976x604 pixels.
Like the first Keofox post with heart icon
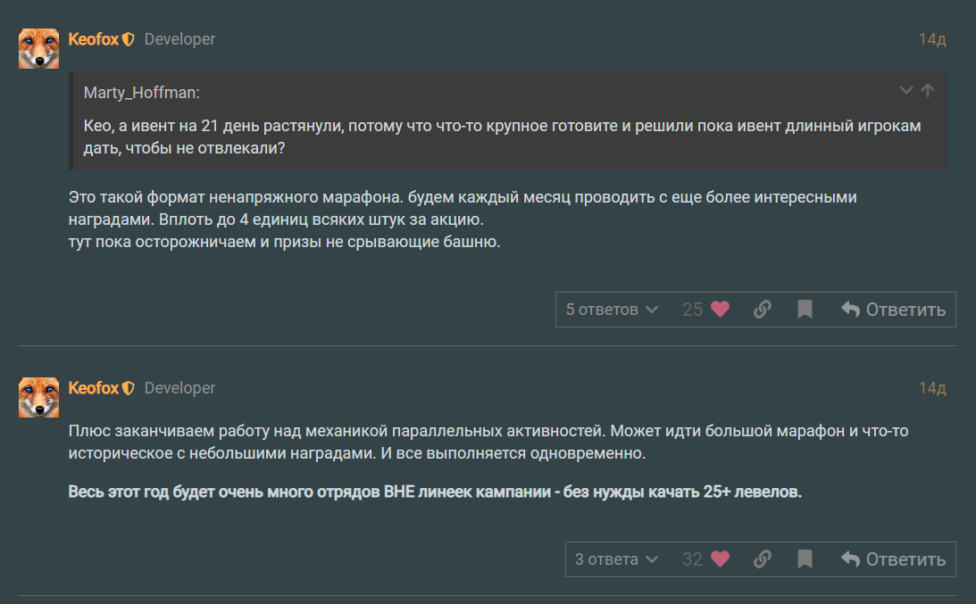click(720, 310)
